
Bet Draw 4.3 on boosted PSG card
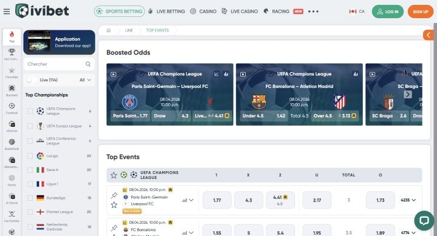[x=171, y=116]
